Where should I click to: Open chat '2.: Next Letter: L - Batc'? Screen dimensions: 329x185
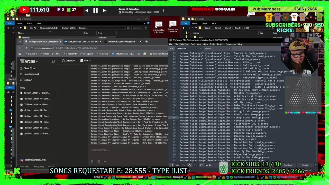37,134
